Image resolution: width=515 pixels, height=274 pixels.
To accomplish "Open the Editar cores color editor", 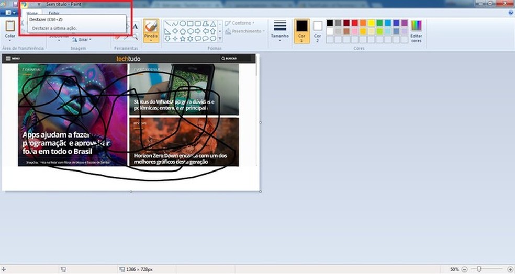I will [x=416, y=31].
